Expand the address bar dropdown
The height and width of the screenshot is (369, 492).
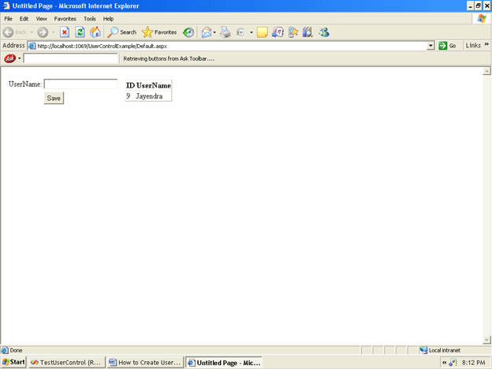click(430, 46)
